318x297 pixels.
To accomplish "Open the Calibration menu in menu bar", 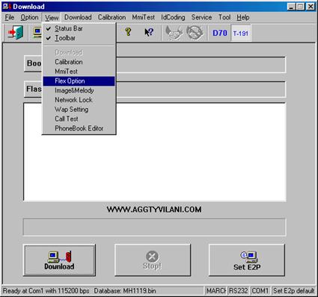I will click(111, 17).
